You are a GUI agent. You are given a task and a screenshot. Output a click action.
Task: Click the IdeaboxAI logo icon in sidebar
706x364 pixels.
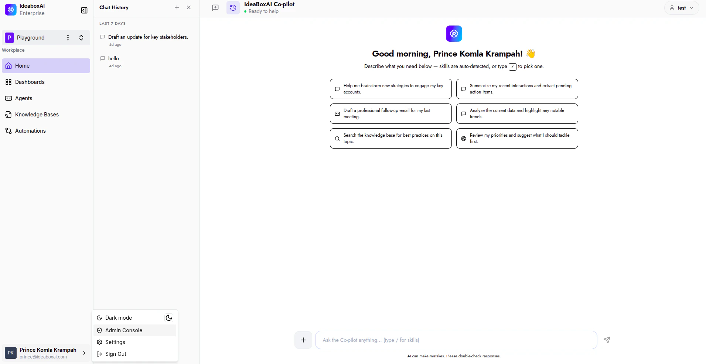click(x=11, y=10)
